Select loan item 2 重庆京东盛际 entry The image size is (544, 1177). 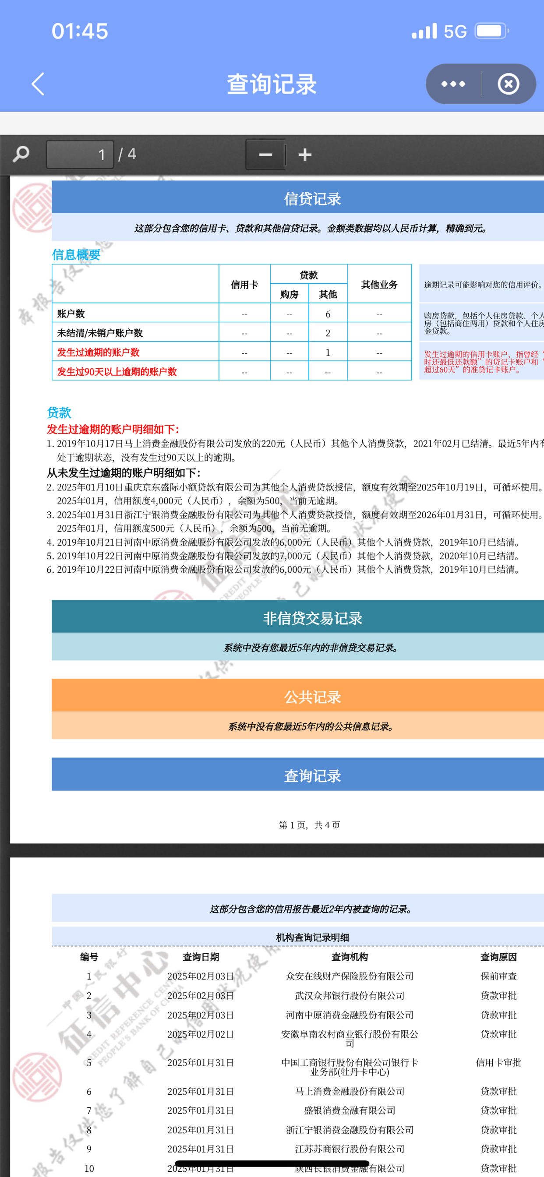coord(295,494)
